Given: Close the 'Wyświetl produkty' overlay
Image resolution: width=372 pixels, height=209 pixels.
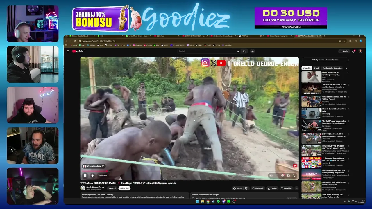Looking at the screenshot, I should [x=103, y=166].
